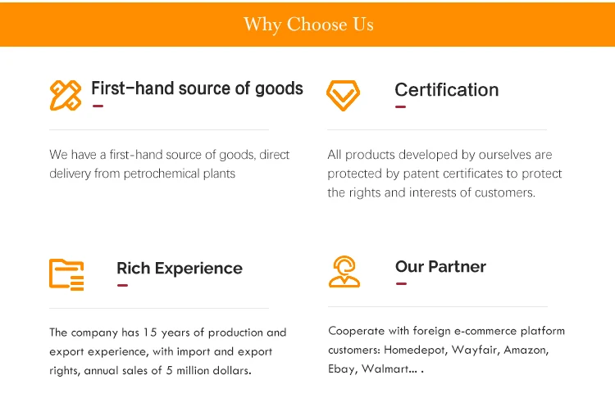The width and height of the screenshot is (615, 398).
Task: Click the e-commerce platform customers paragraph
Action: [x=446, y=350]
